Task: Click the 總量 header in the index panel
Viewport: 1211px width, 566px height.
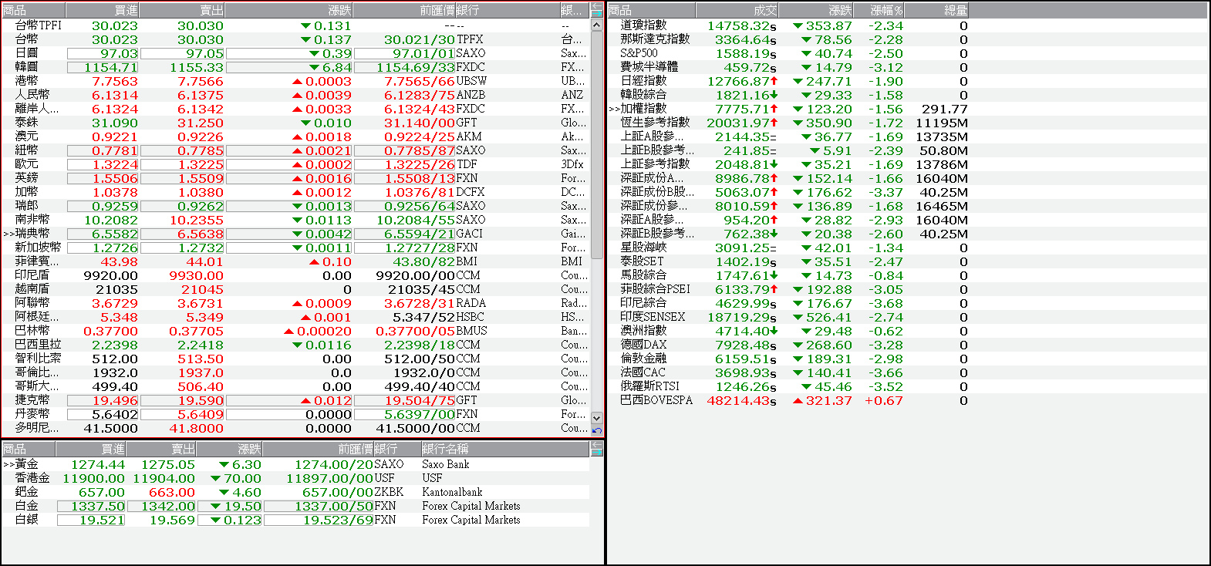Action: (x=936, y=10)
